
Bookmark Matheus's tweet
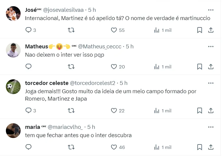[199, 67]
